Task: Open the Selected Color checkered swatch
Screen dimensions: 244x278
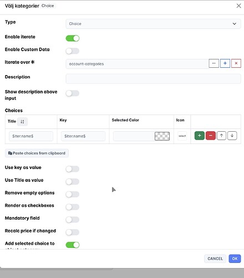Action: tap(162, 136)
